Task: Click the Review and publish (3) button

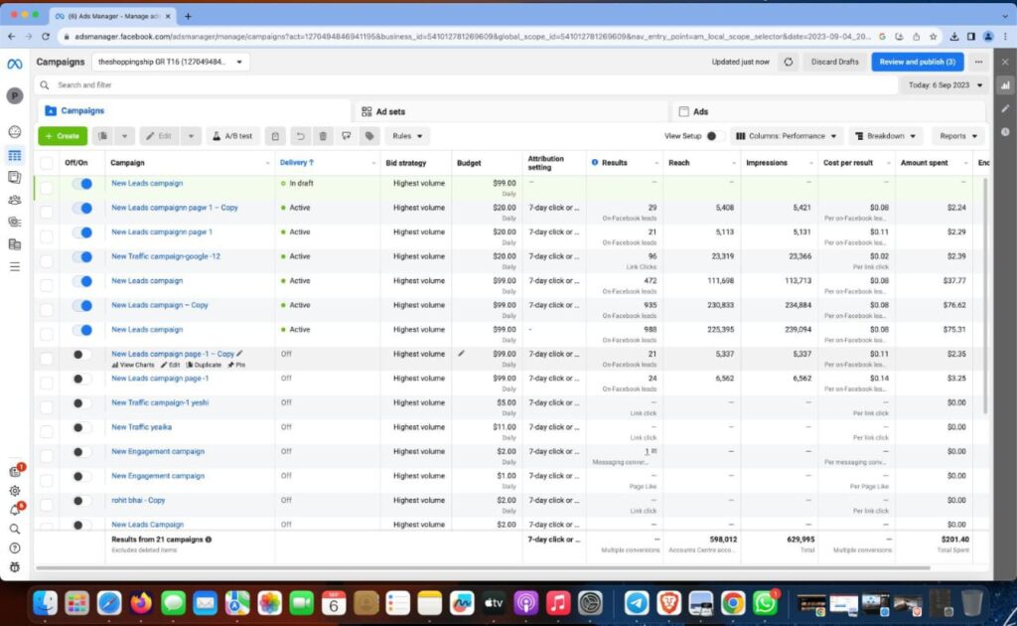Action: (917, 62)
